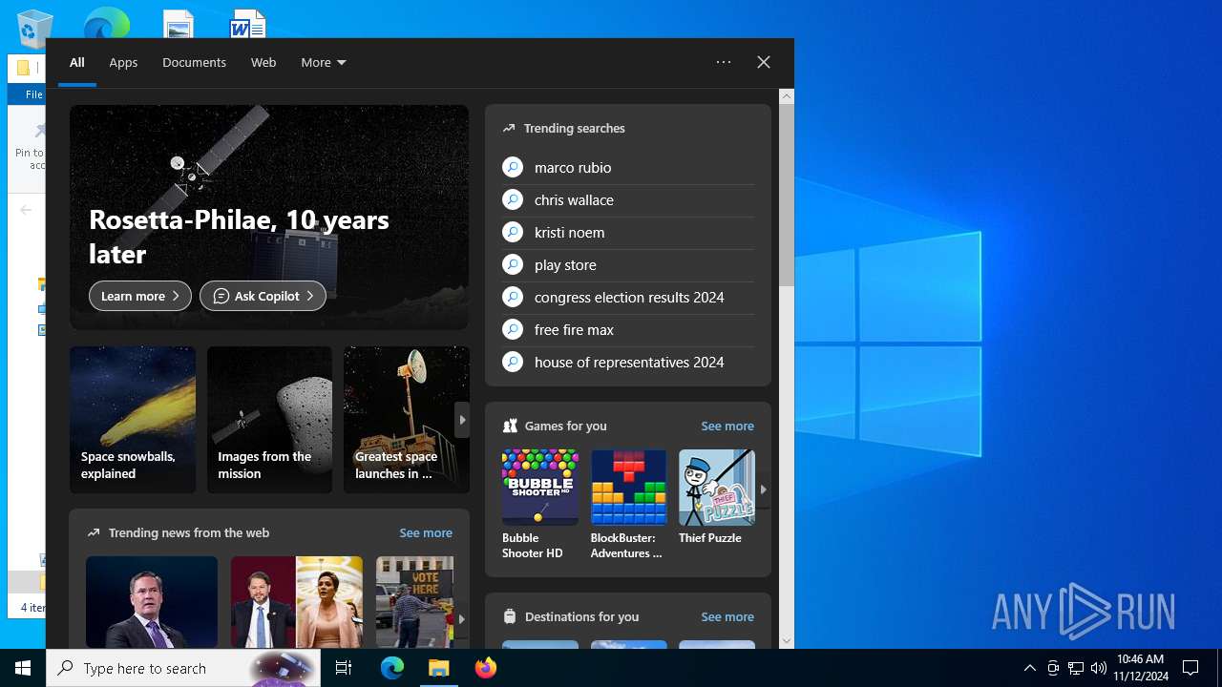Screen dimensions: 1222x687
Task: Open Task View on the taskbar
Action: pos(344,668)
